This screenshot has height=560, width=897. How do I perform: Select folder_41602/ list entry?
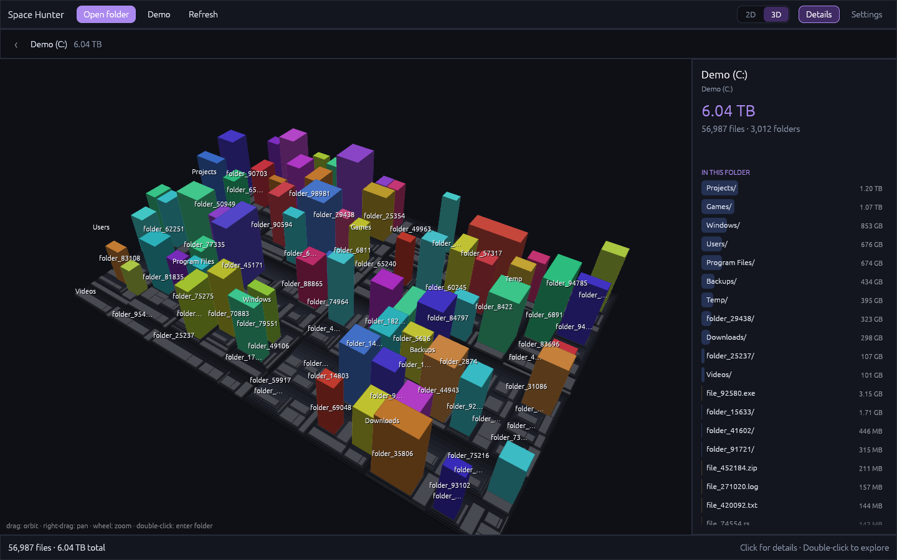pos(792,431)
